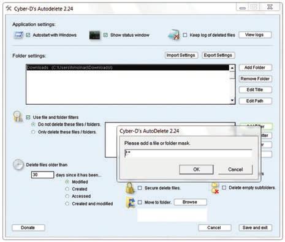The height and width of the screenshot is (242, 285).
Task: Click the padlock secure delete icon
Action: click(130, 188)
